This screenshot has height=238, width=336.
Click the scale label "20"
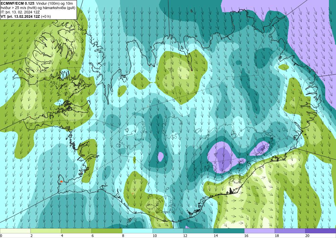pyautogui.click(x=307, y=236)
